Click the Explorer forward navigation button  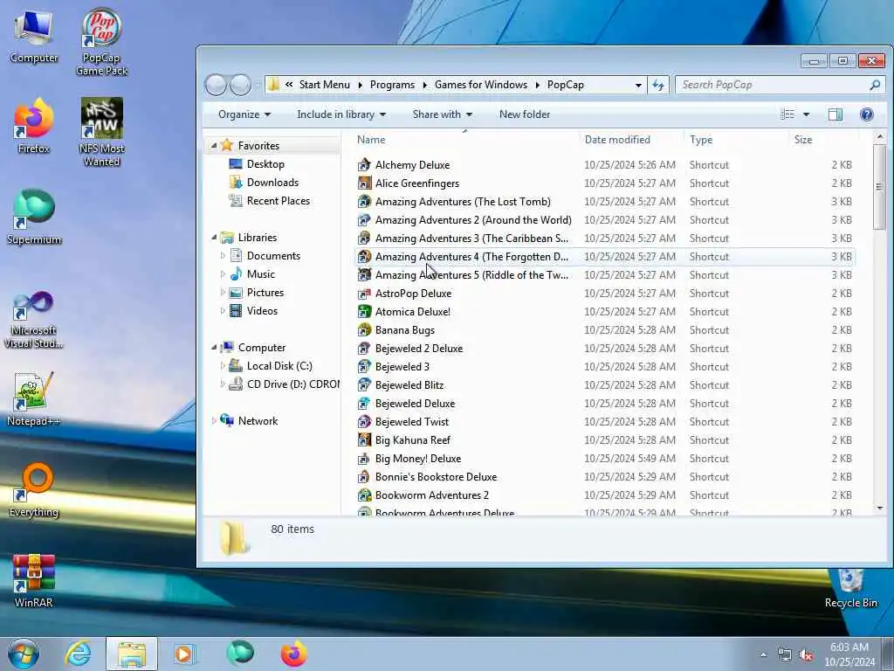pyautogui.click(x=240, y=85)
